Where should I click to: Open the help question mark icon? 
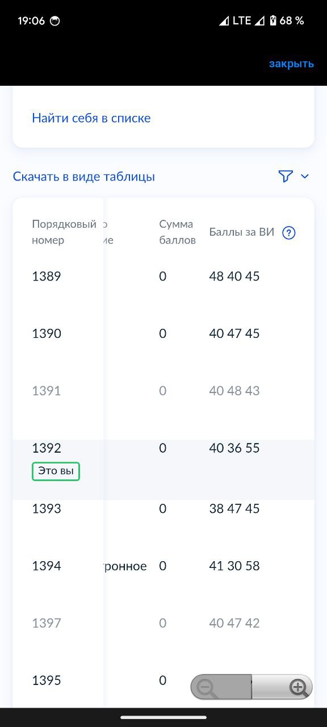[289, 232]
